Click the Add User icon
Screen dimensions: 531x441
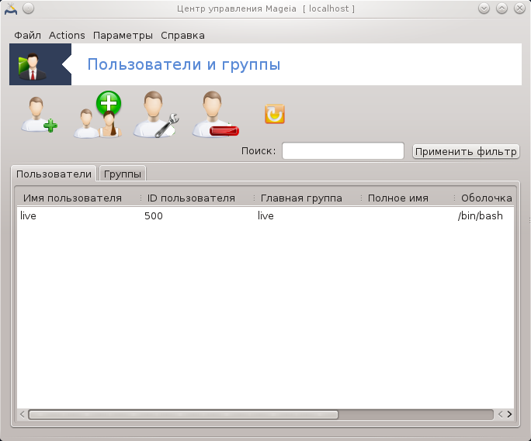39,115
